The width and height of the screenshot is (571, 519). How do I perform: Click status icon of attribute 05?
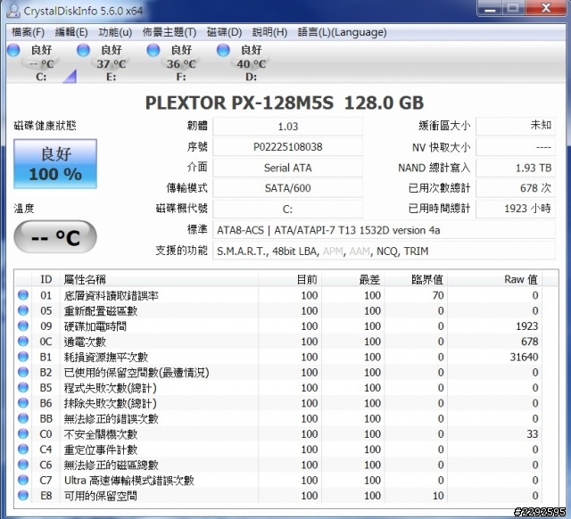pyautogui.click(x=23, y=310)
